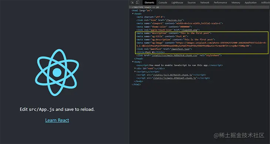
Task: Select the meta og:description line
Action: 176,40
